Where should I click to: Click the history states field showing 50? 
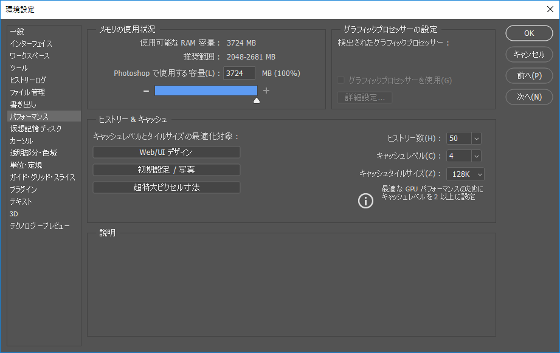pyautogui.click(x=459, y=139)
